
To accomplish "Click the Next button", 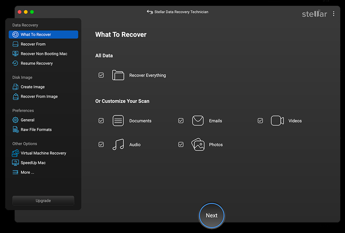I will [x=212, y=215].
